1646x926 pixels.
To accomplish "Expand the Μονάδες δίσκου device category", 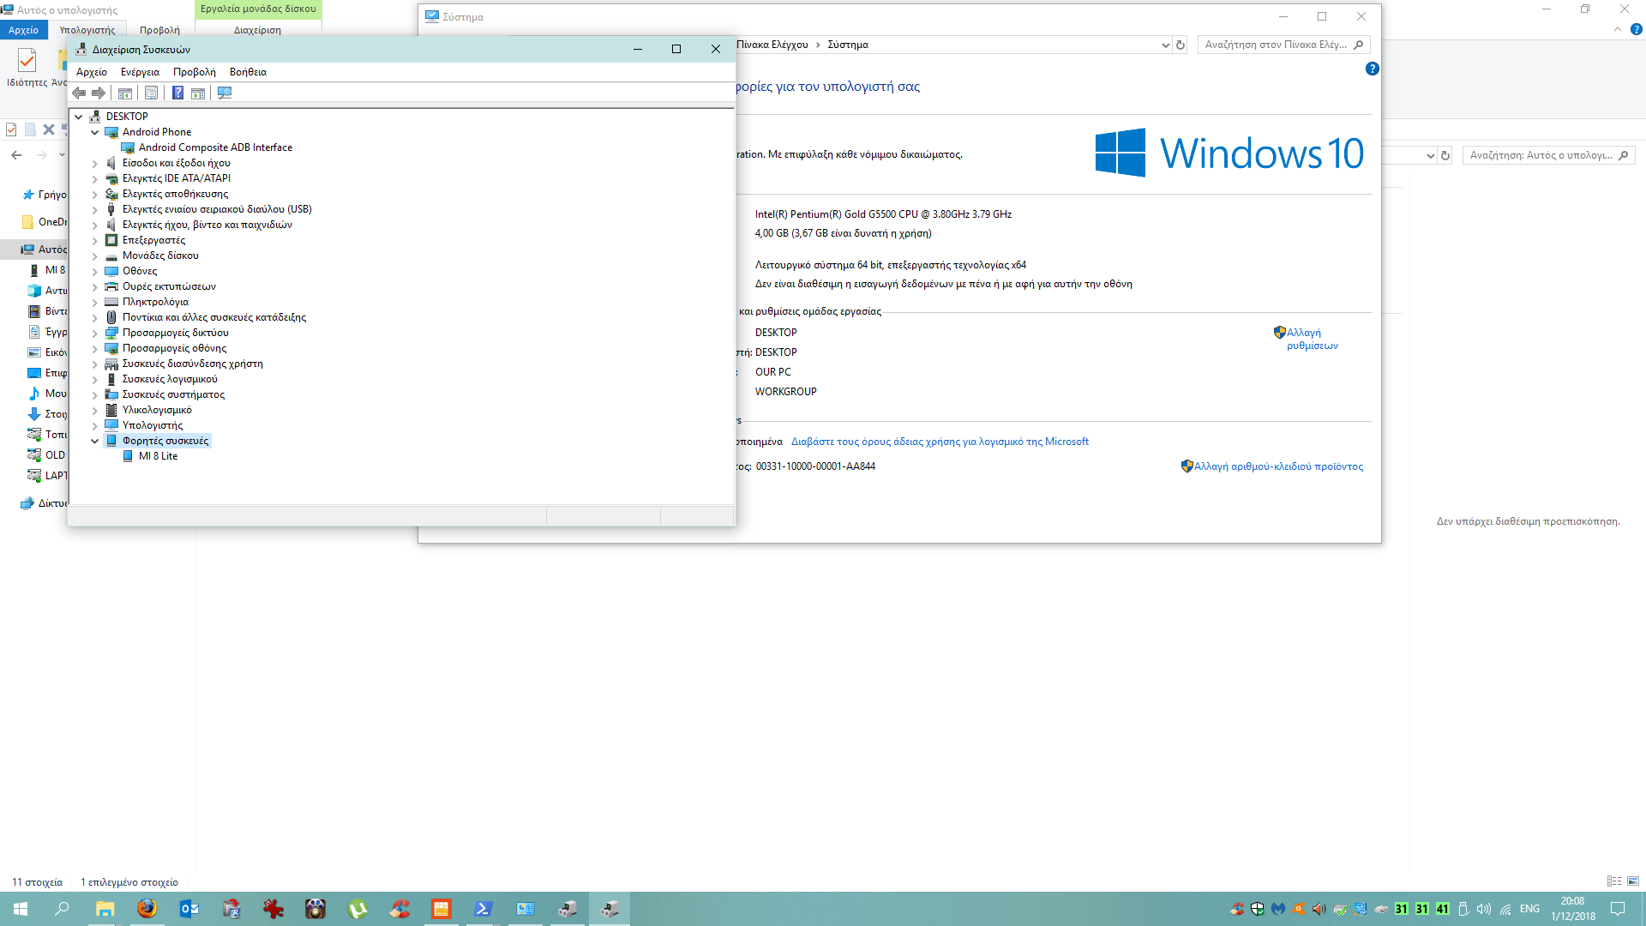I will (95, 256).
